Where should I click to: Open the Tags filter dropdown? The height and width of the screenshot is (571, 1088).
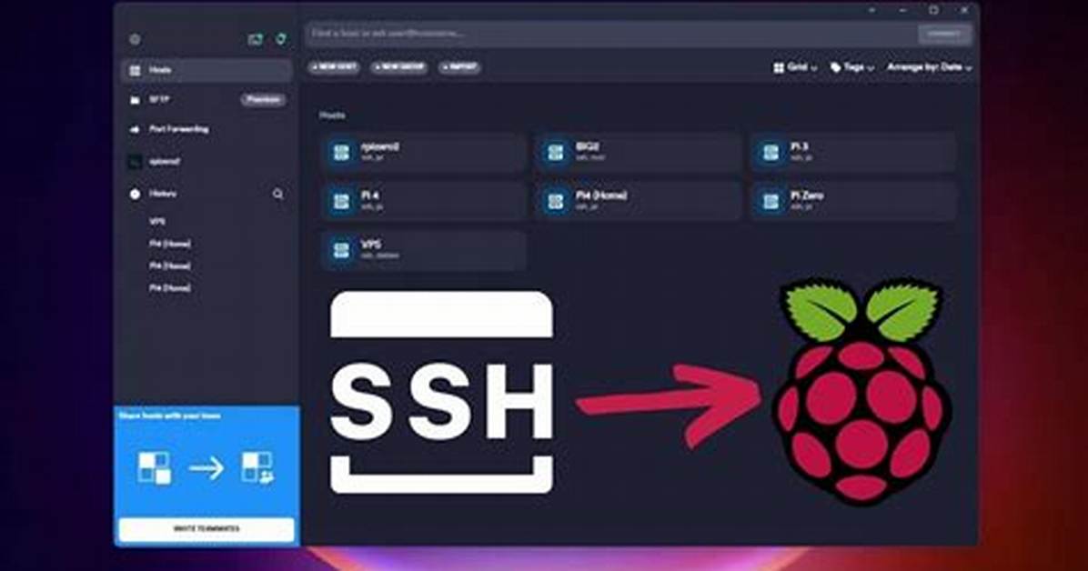[x=852, y=67]
